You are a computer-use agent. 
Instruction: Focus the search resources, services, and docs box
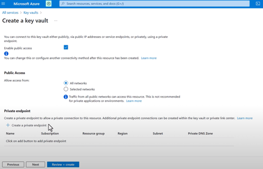tap(154, 4)
